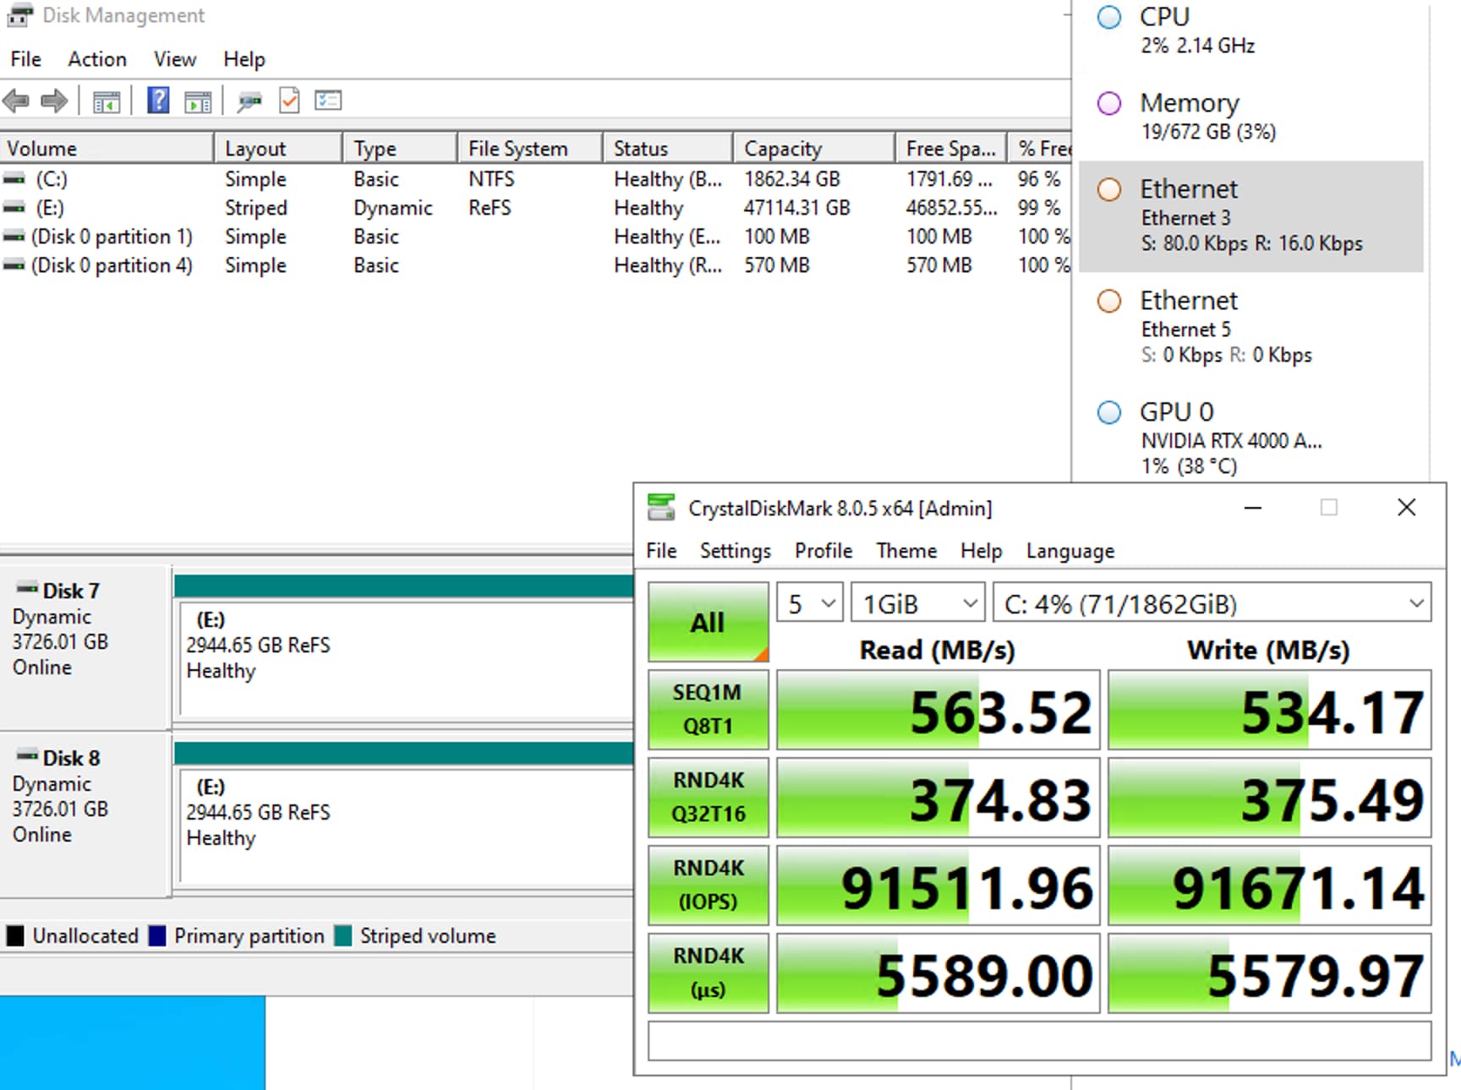Click the Back arrow in Disk Management toolbar
Viewport: 1461px width, 1090px height.
point(16,101)
